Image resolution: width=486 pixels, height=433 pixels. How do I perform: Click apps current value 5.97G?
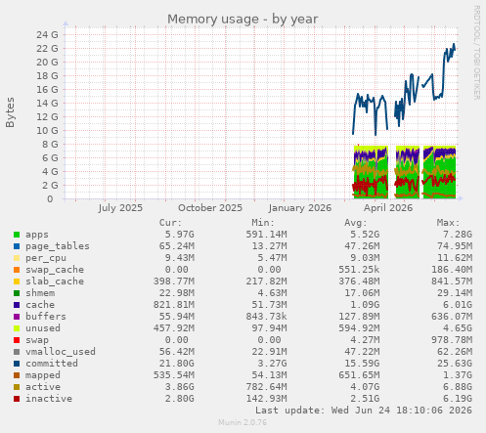[x=179, y=235]
